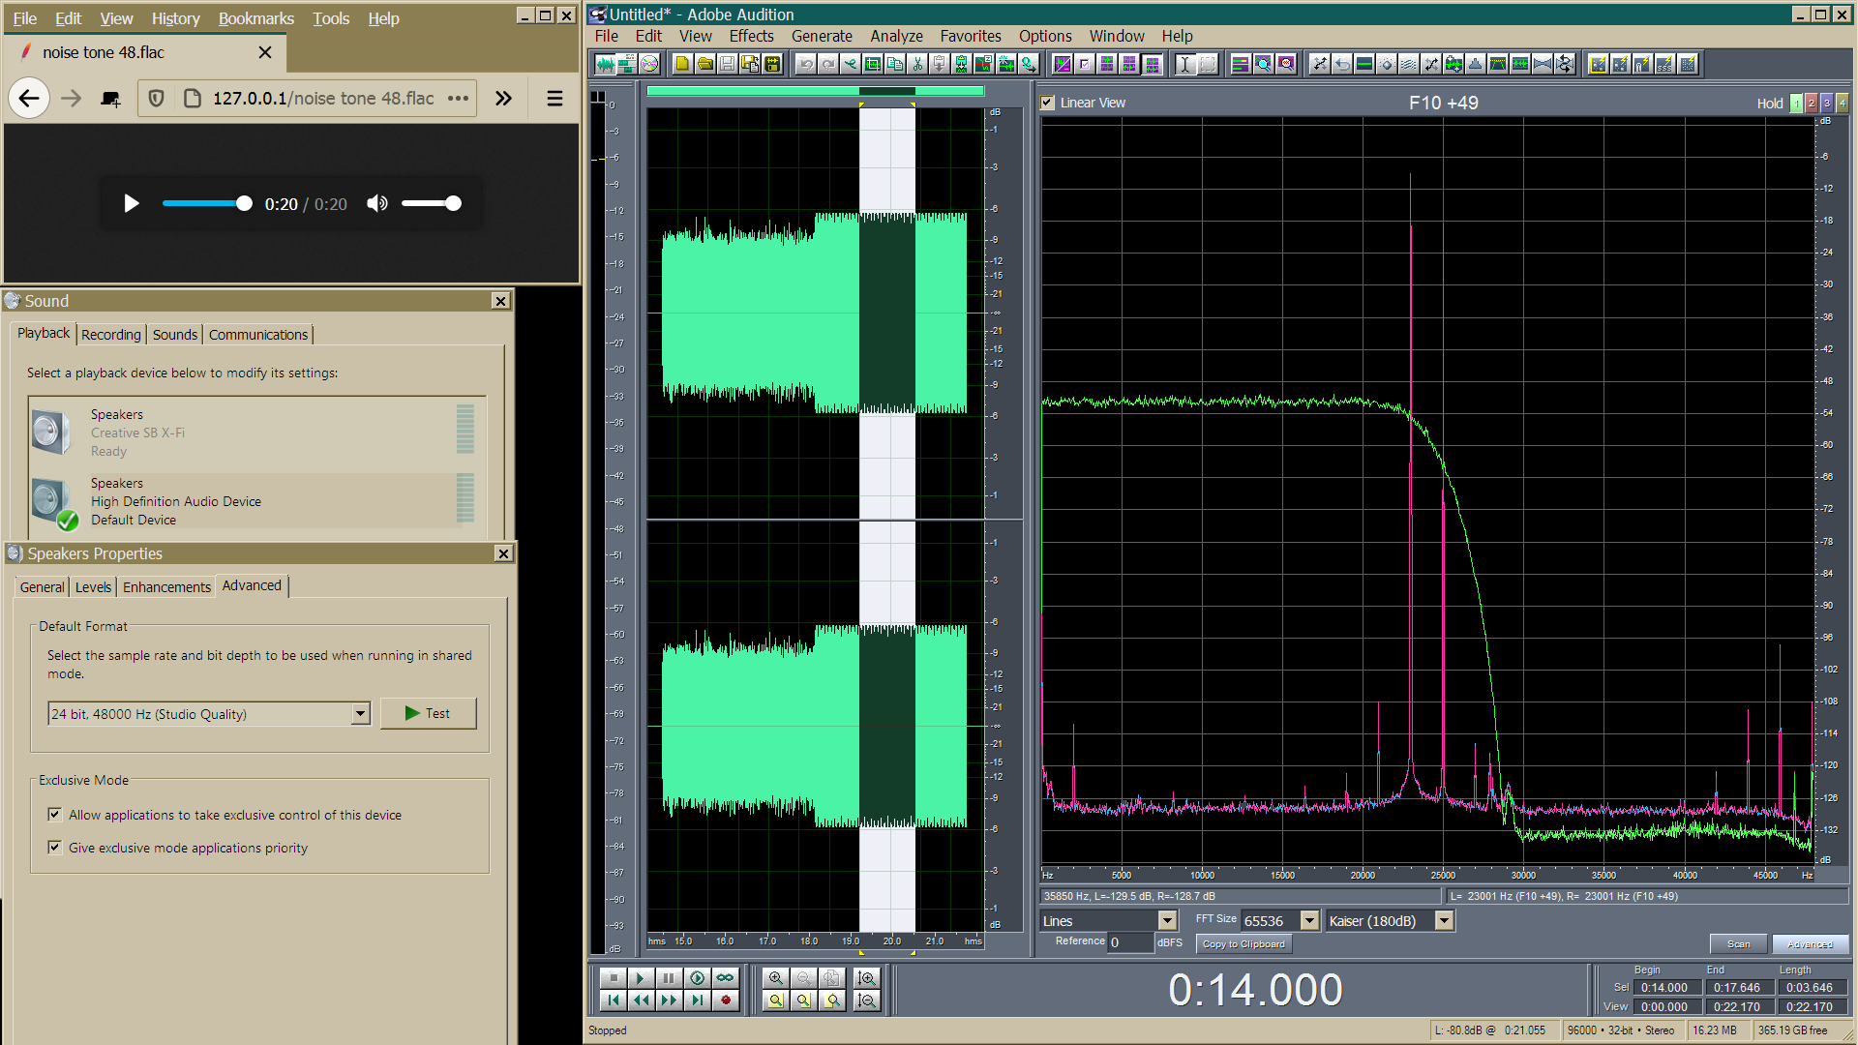Click the Stop button in transport controls
The height and width of the screenshot is (1045, 1858).
point(614,978)
